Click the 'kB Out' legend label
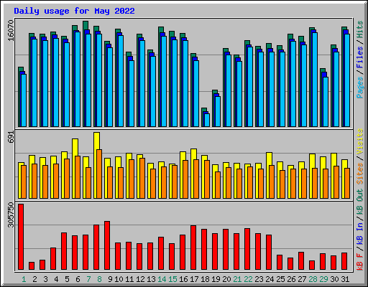 tap(359, 202)
